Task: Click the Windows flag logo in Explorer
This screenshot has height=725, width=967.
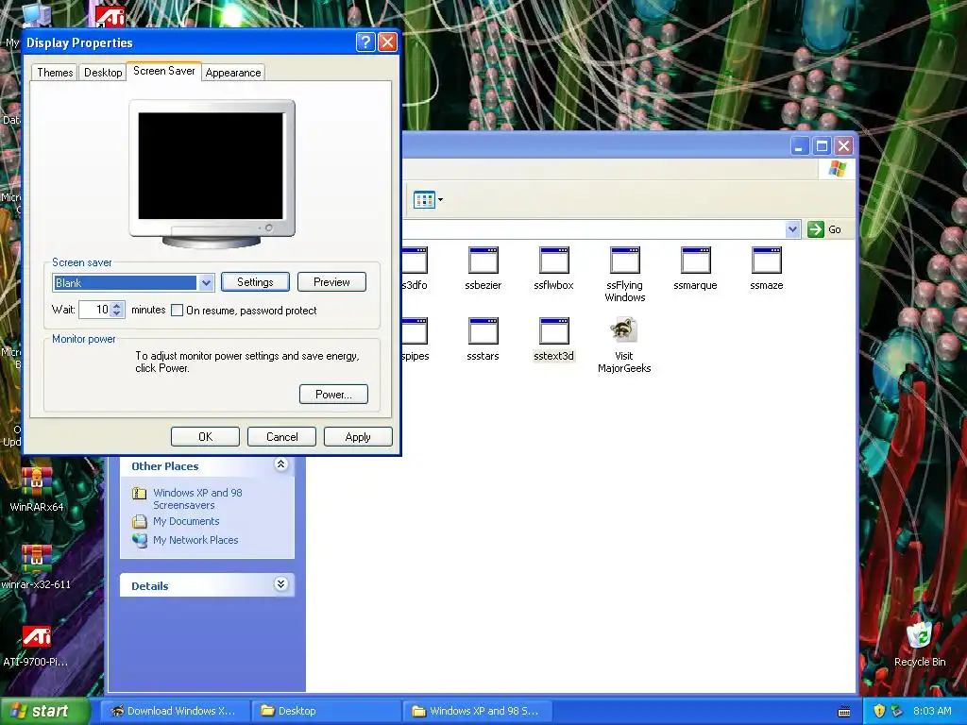Action: click(x=837, y=169)
